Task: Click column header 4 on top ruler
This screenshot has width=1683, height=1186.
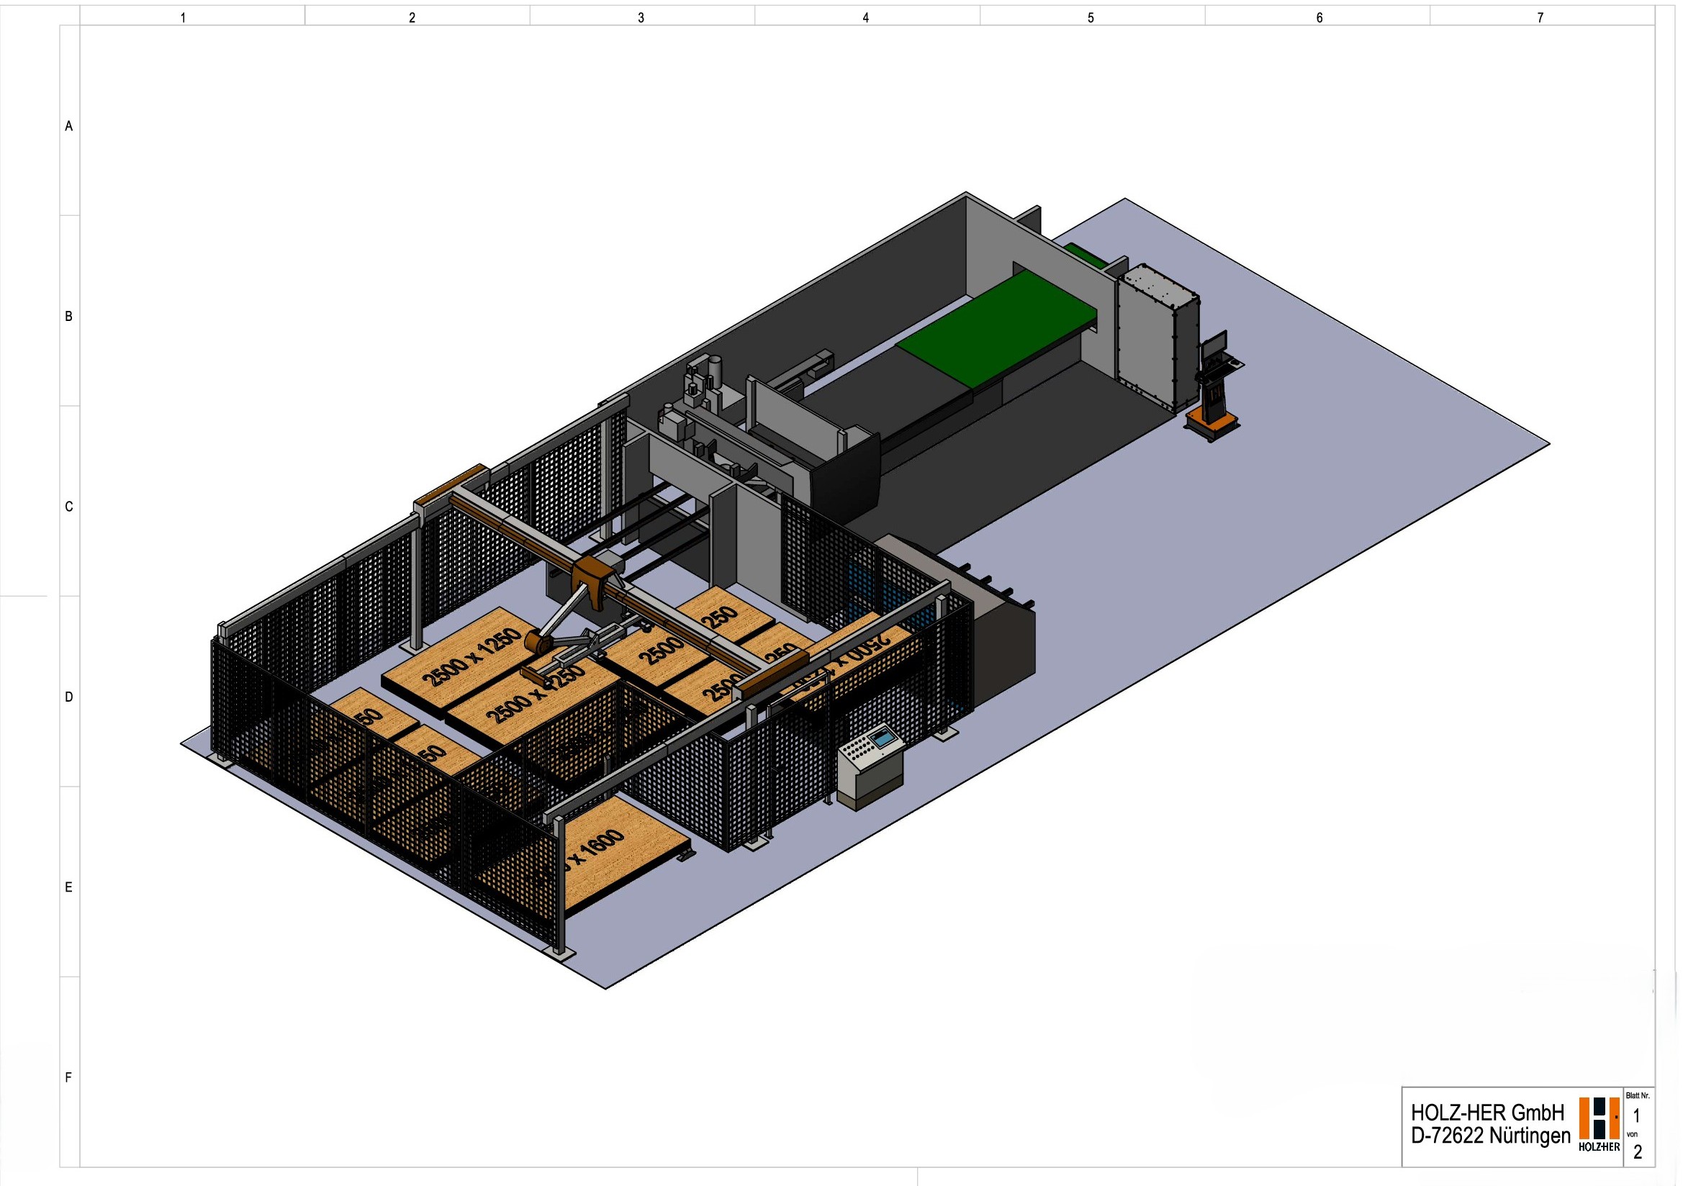Action: click(x=866, y=17)
